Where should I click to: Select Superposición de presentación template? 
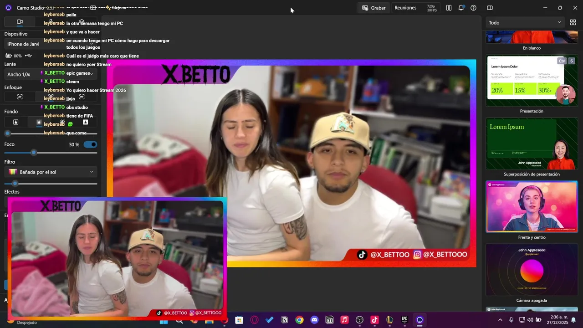(x=532, y=144)
